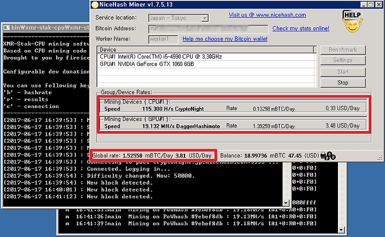Image resolution: width=385 pixels, height=237 pixels.
Task: Click the xmr-stak console scrollbar down arrow
Action: tap(286, 203)
